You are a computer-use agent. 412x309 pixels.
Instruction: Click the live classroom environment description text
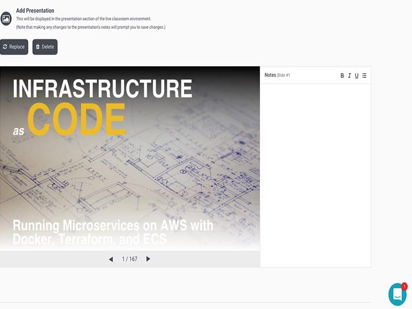[83, 19]
